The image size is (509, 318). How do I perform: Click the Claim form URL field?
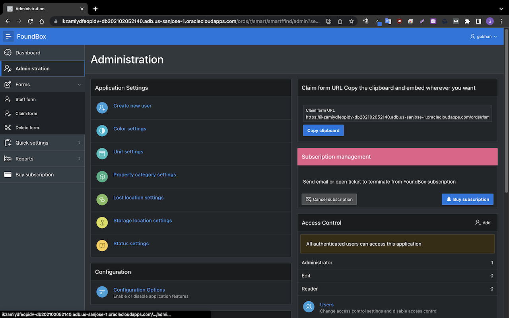(397, 117)
